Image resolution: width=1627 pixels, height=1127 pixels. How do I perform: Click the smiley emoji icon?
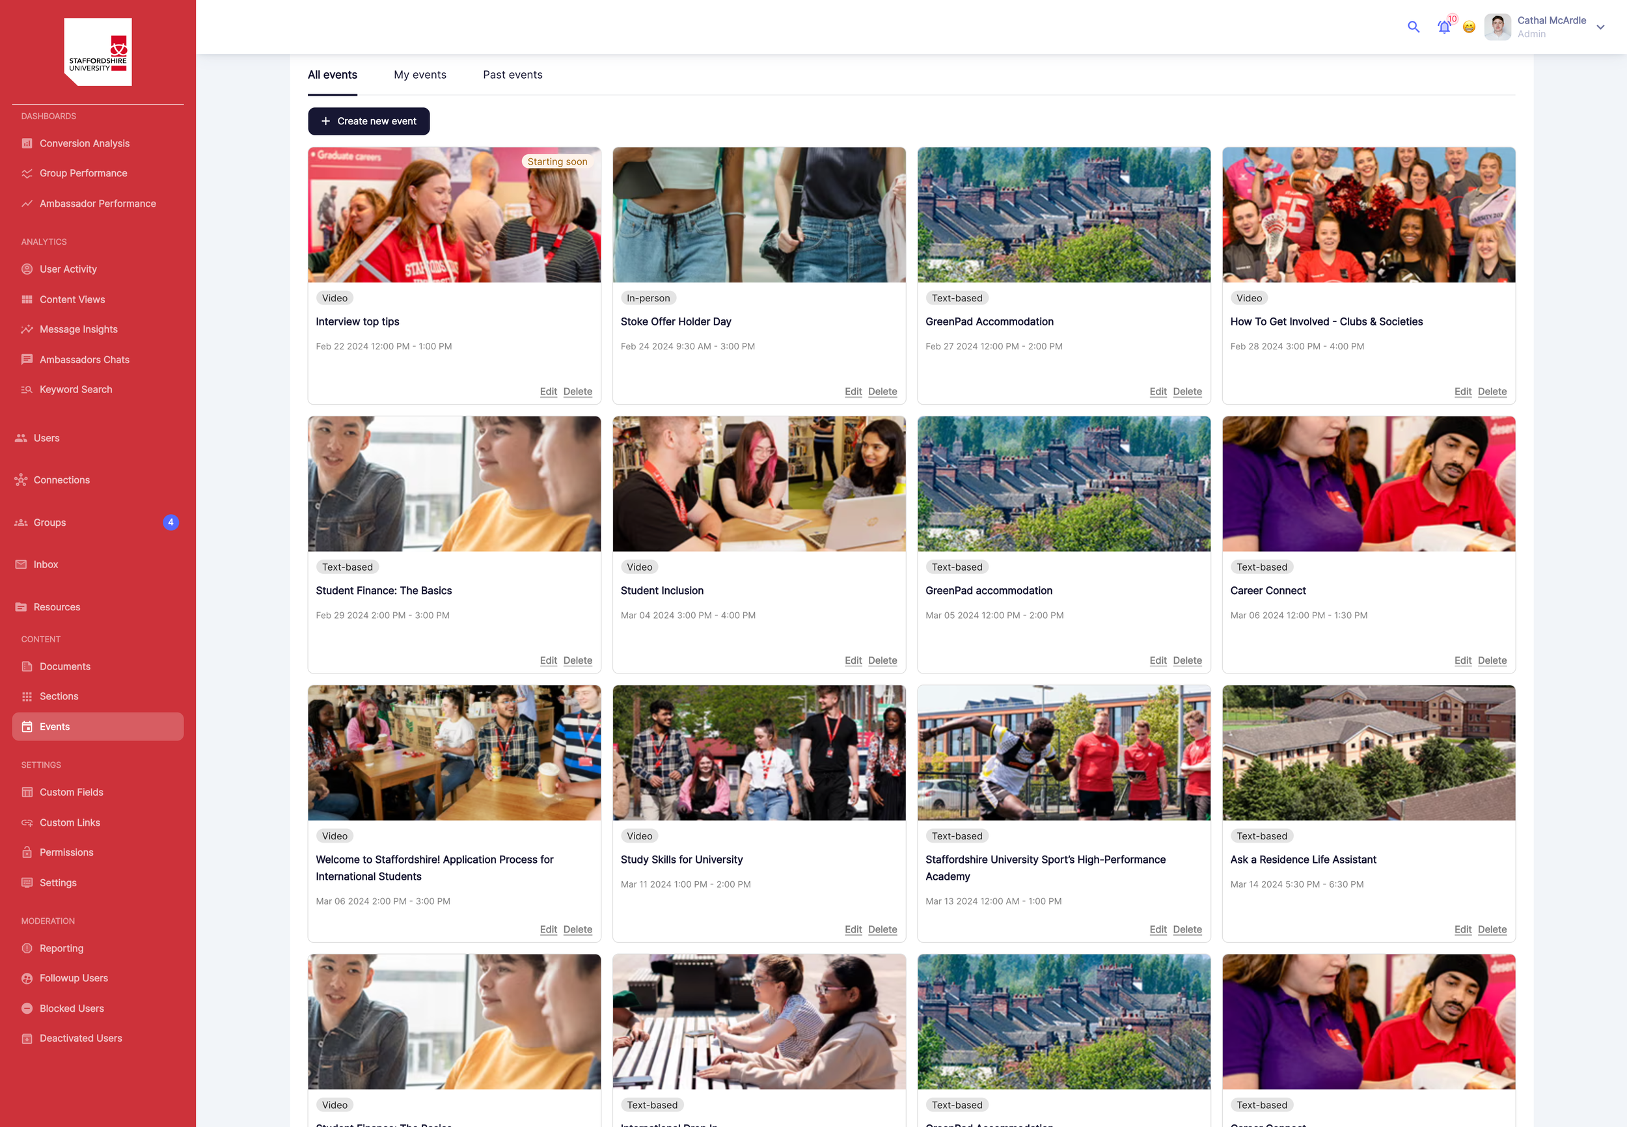[1469, 27]
